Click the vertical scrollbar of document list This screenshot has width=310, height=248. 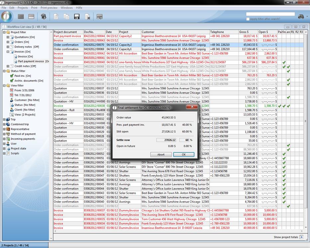(305, 133)
